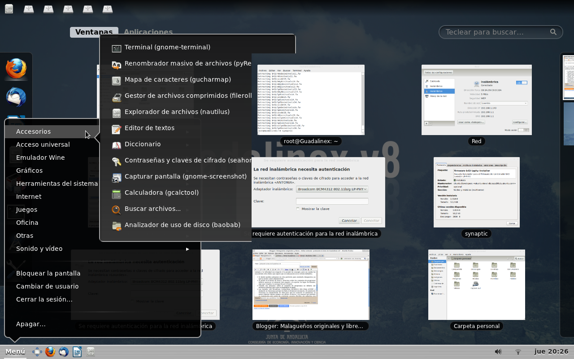Click Configurar... in the Red window
Viewport: 574px width, 359px height.
click(520, 122)
